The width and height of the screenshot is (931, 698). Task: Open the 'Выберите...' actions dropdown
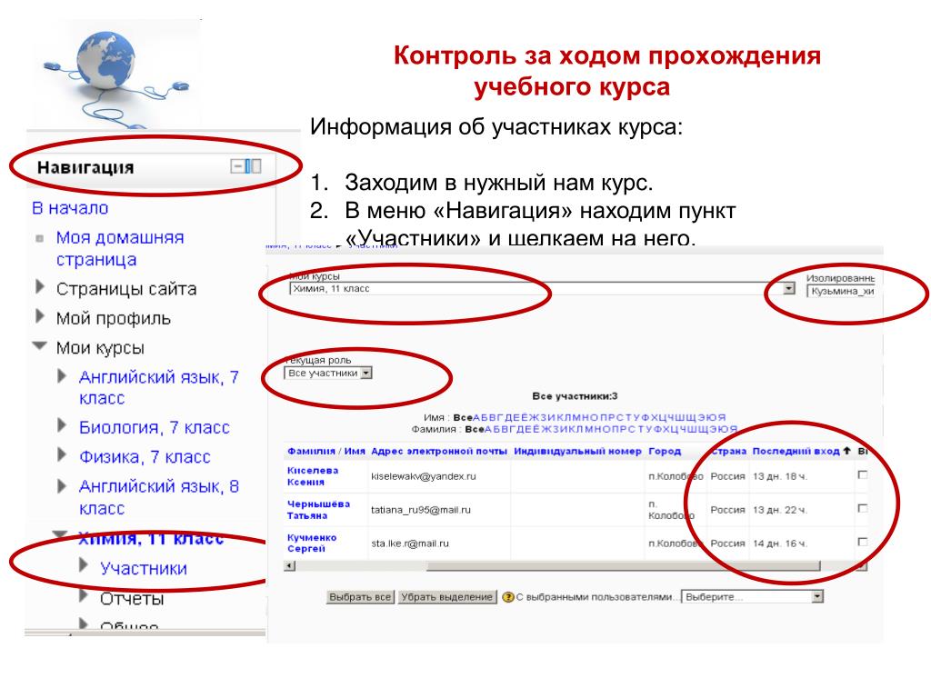click(752, 597)
